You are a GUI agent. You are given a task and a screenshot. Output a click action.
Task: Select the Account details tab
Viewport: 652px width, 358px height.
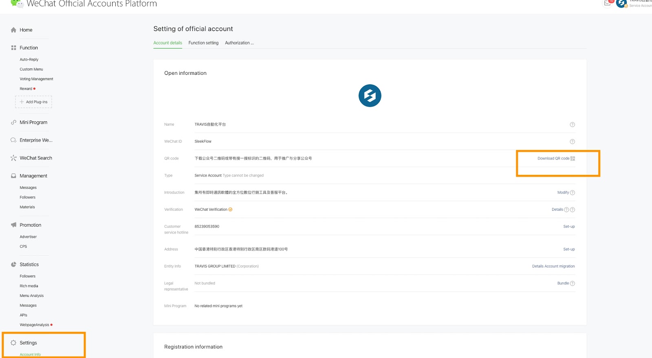(167, 43)
